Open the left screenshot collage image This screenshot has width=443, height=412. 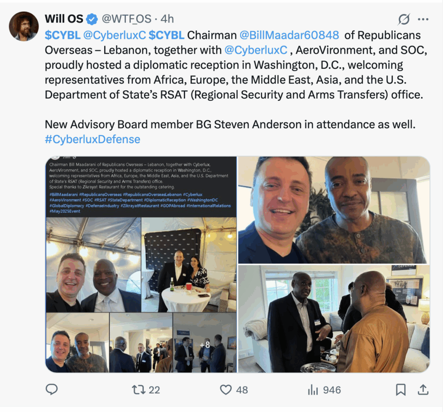pos(141,265)
